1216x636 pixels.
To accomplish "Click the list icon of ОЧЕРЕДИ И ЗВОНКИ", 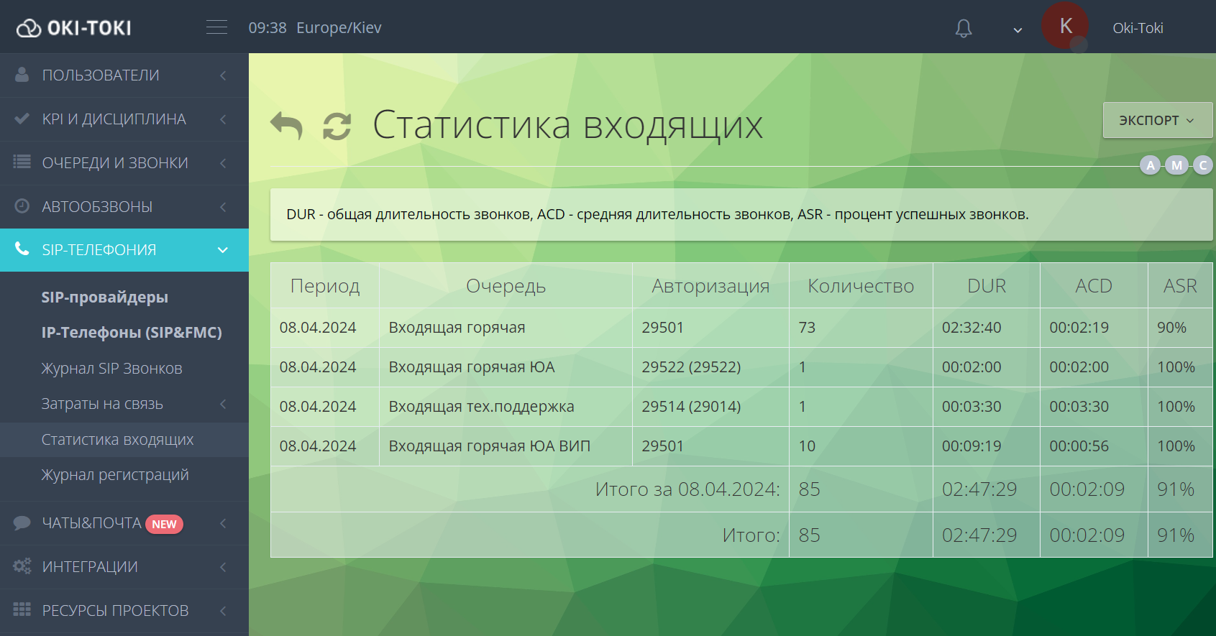I will pyautogui.click(x=22, y=162).
